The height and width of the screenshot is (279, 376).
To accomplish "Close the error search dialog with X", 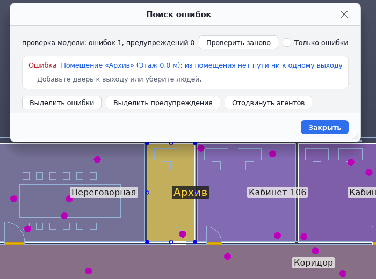I will 344,14.
